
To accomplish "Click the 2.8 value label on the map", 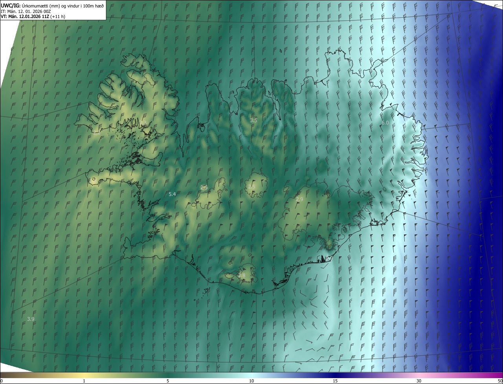I will (242, 276).
